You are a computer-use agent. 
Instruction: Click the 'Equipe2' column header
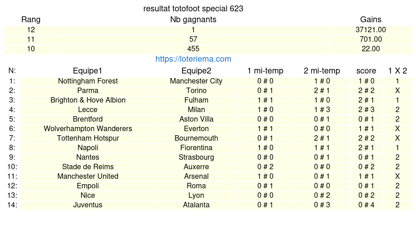(196, 71)
